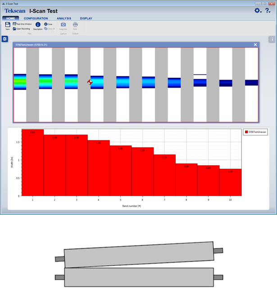
Task: Select band 7 bar labeled 1.15
Action: tap(164, 175)
